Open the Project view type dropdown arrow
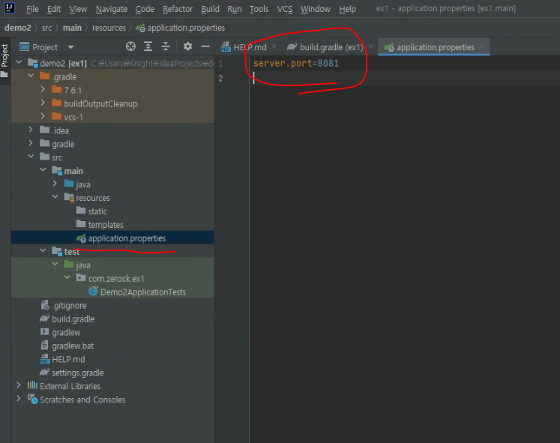Image resolution: width=560 pixels, height=443 pixels. 70,47
